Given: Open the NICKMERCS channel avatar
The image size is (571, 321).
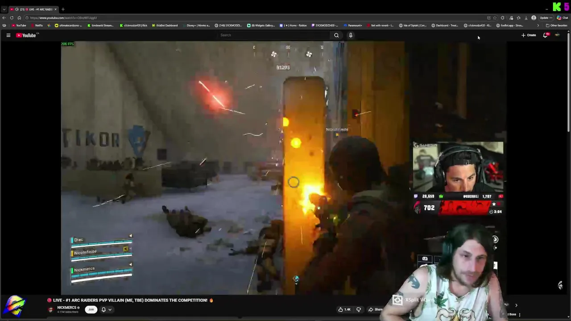Looking at the screenshot, I should (x=51, y=309).
